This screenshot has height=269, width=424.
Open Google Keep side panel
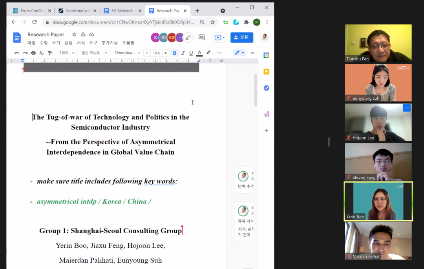click(266, 71)
